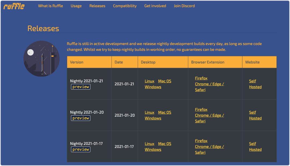Download Mac OS build for Nightly 2021-01-20

[x=165, y=112]
